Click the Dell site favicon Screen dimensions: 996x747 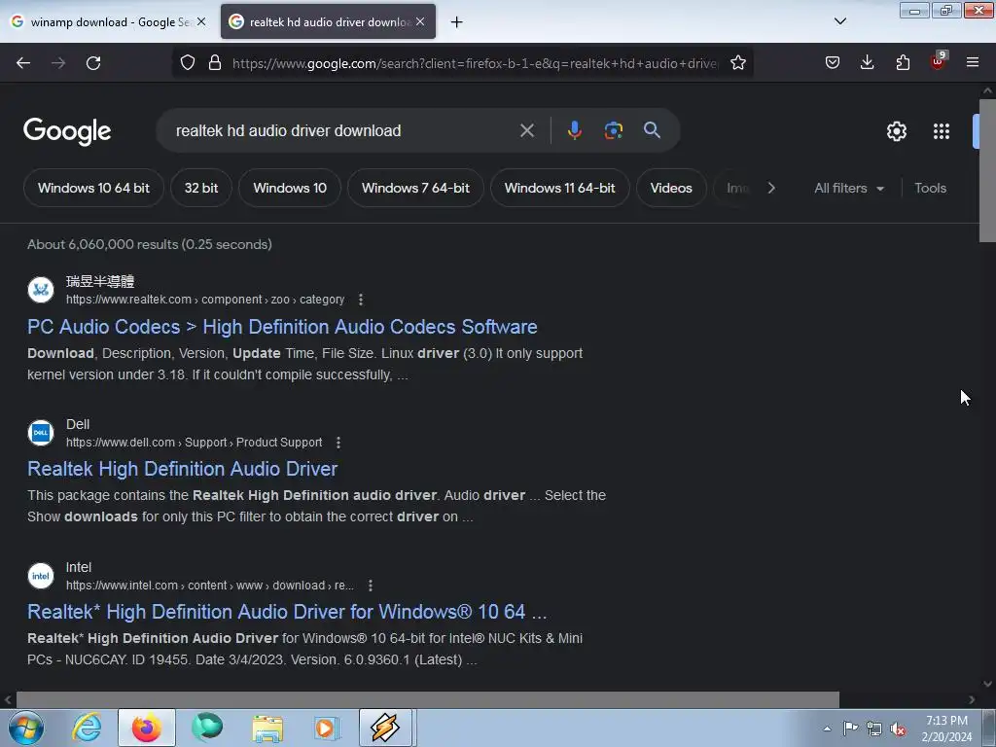[41, 433]
